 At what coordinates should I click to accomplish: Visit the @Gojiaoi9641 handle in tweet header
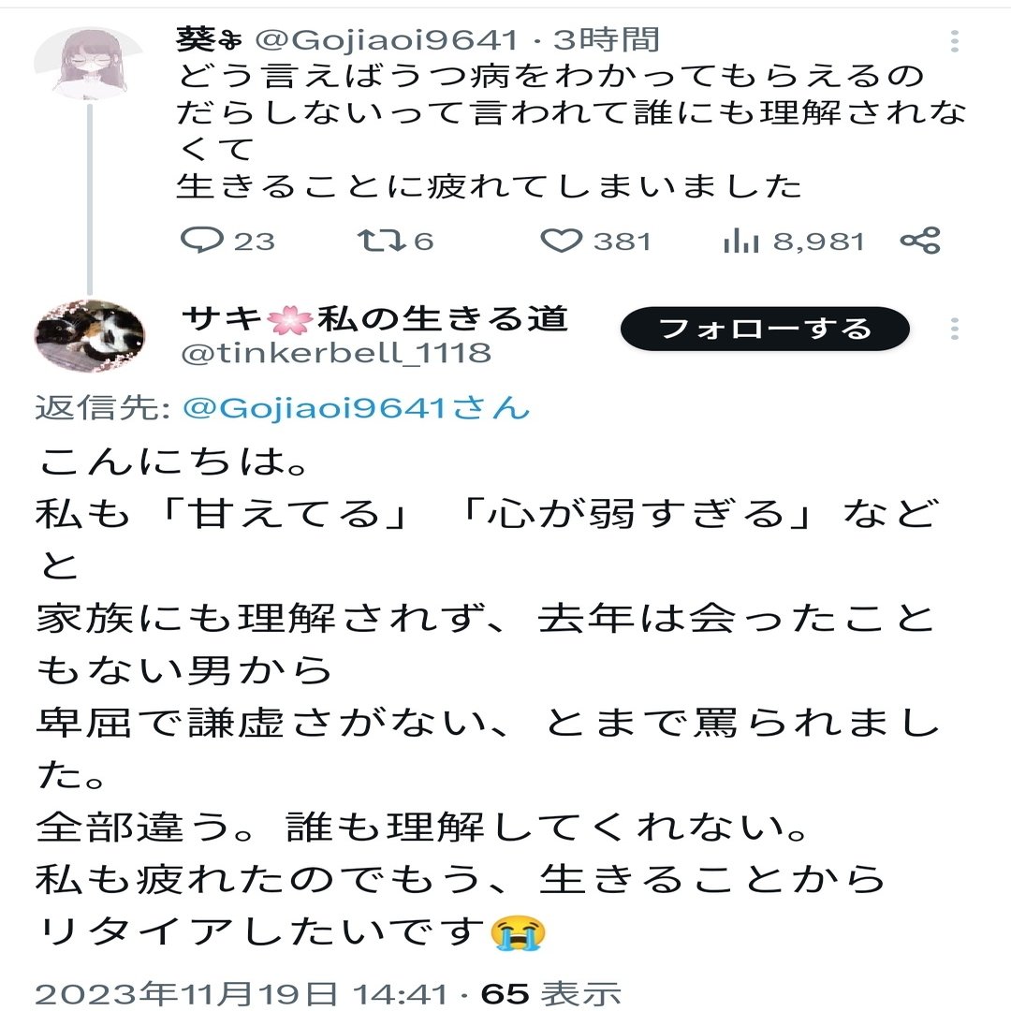point(387,40)
